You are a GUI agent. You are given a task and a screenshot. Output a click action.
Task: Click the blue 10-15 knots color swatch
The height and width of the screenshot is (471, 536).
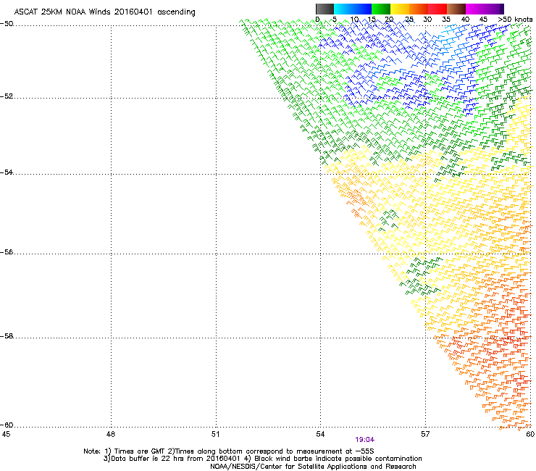point(362,9)
